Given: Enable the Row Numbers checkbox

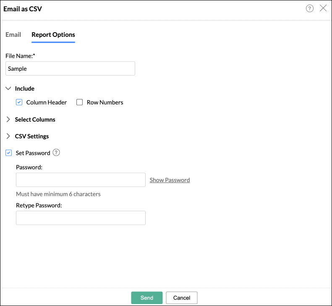Looking at the screenshot, I should (80, 102).
